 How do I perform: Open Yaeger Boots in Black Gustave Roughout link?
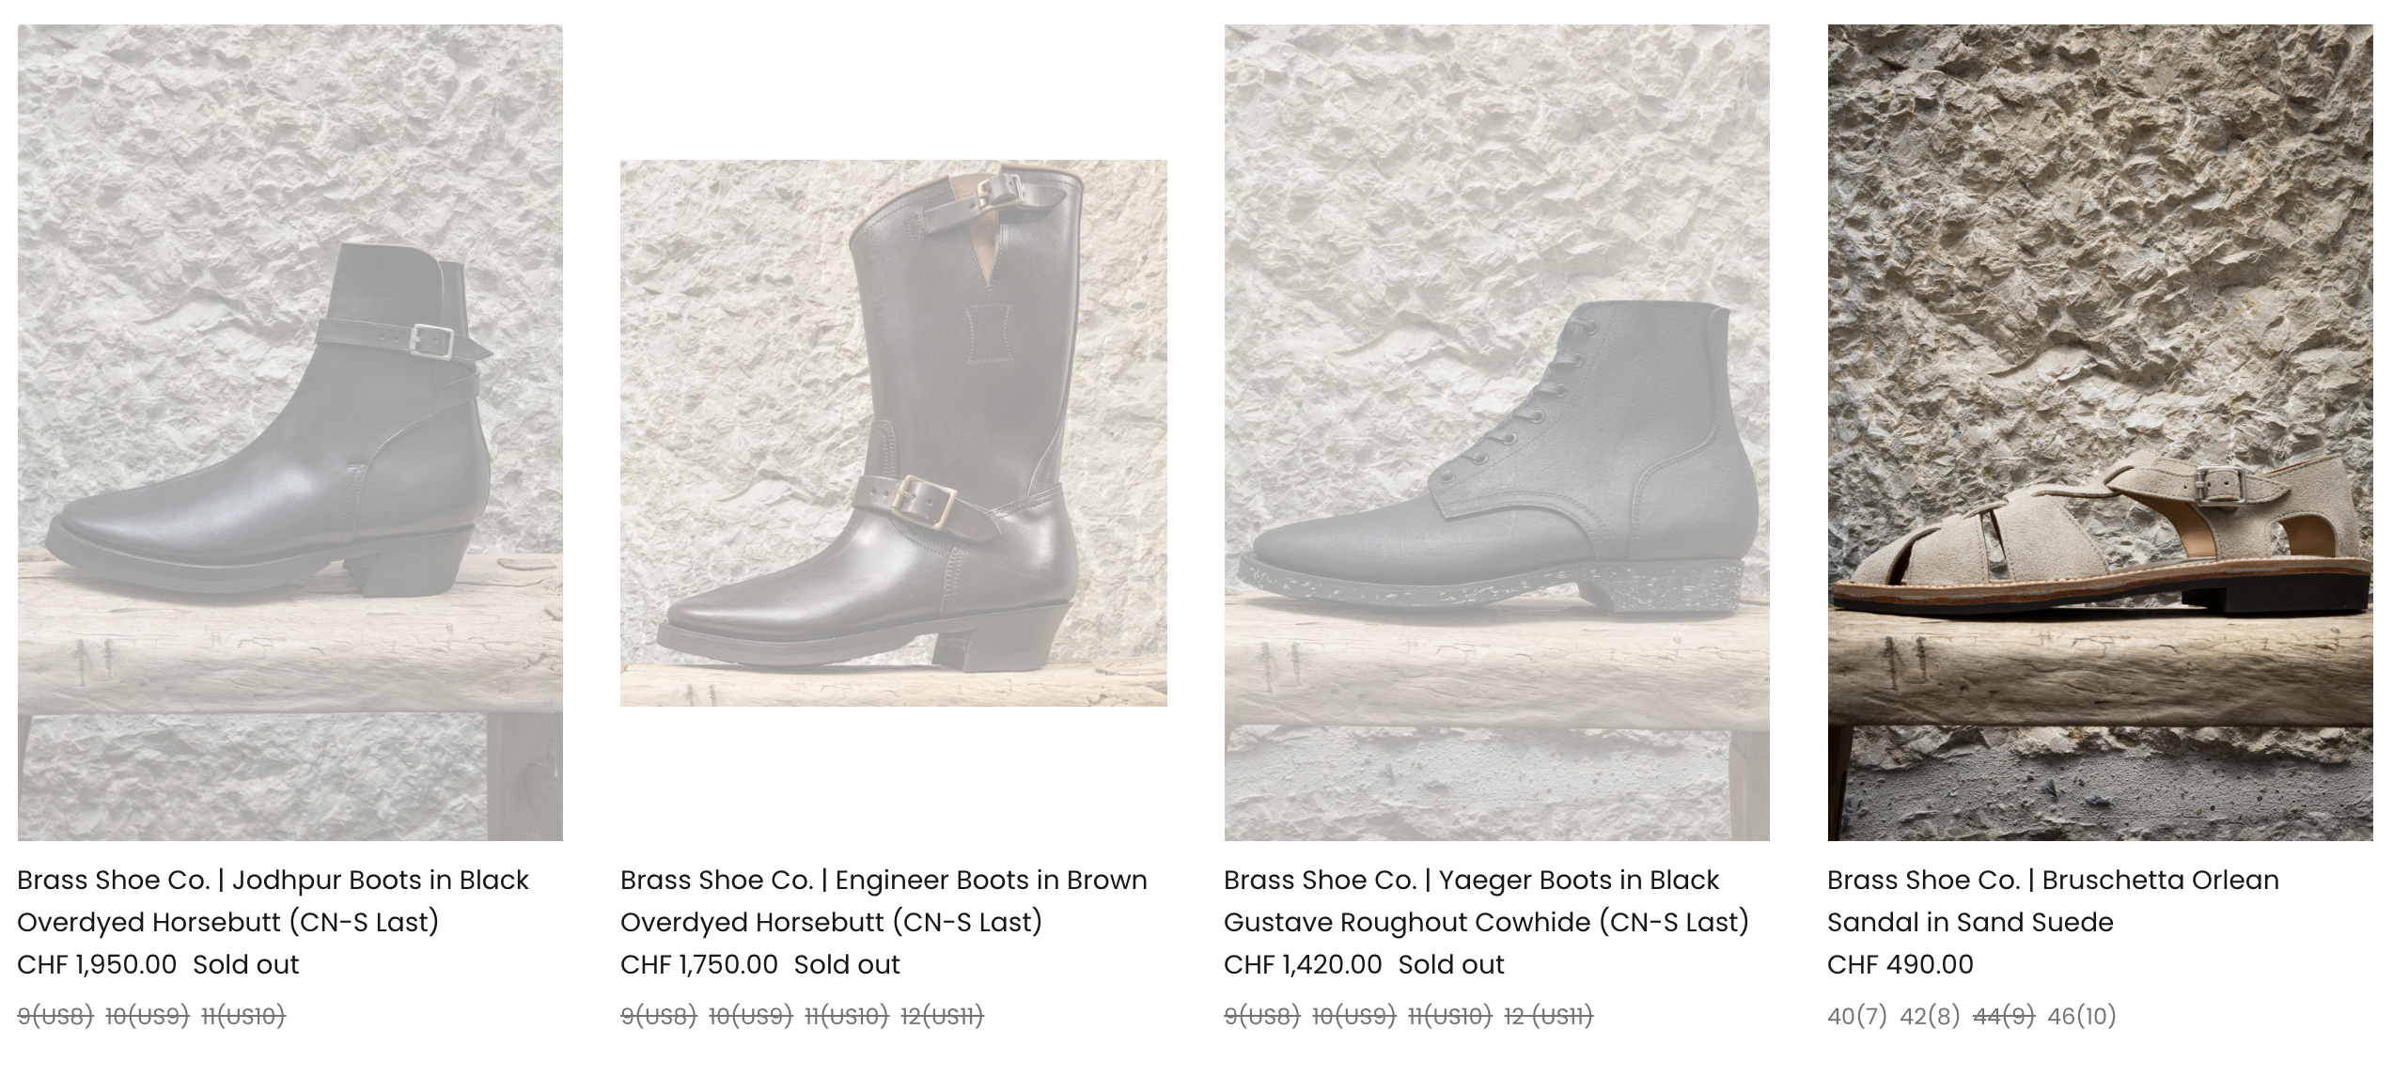click(1486, 900)
